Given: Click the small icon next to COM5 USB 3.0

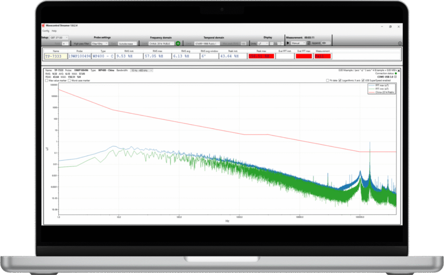Looking at the screenshot, I should pyautogui.click(x=395, y=77).
